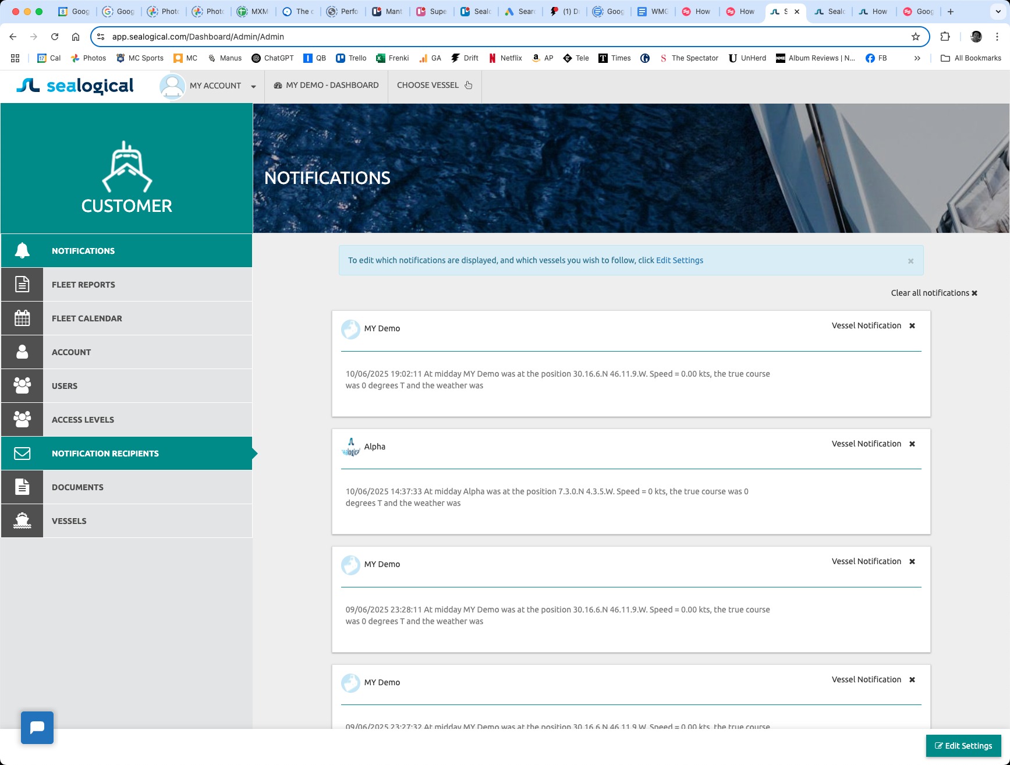Click the Customer ship emblem

pos(127,167)
